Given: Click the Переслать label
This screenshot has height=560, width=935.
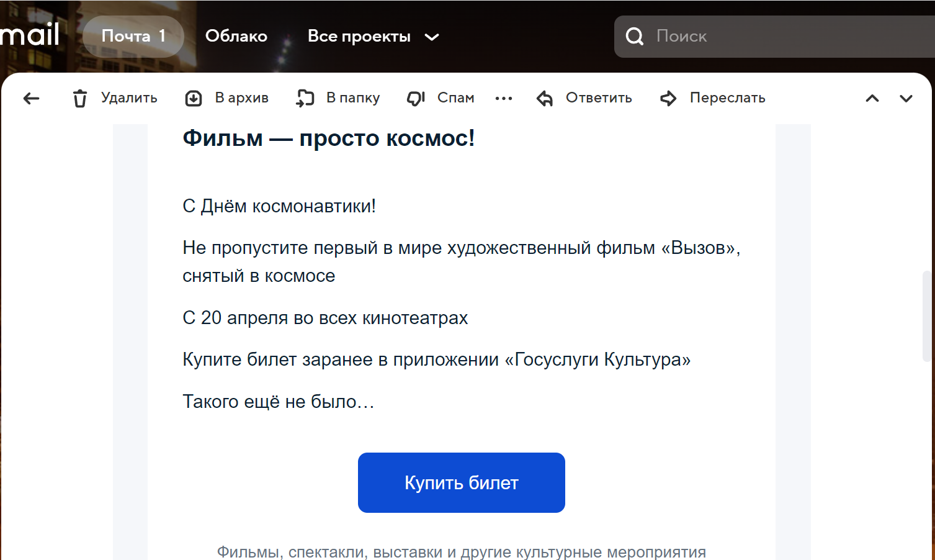Looking at the screenshot, I should (x=727, y=97).
